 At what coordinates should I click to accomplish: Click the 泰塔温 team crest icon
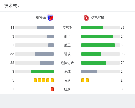click(x=50, y=17)
